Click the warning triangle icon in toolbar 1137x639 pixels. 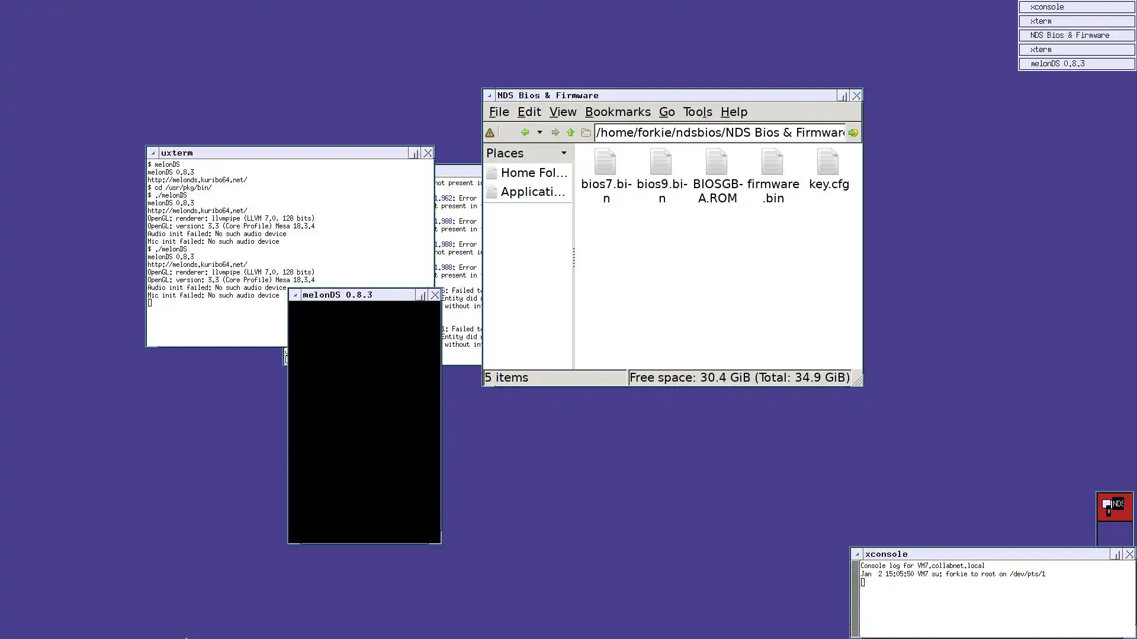(x=490, y=133)
